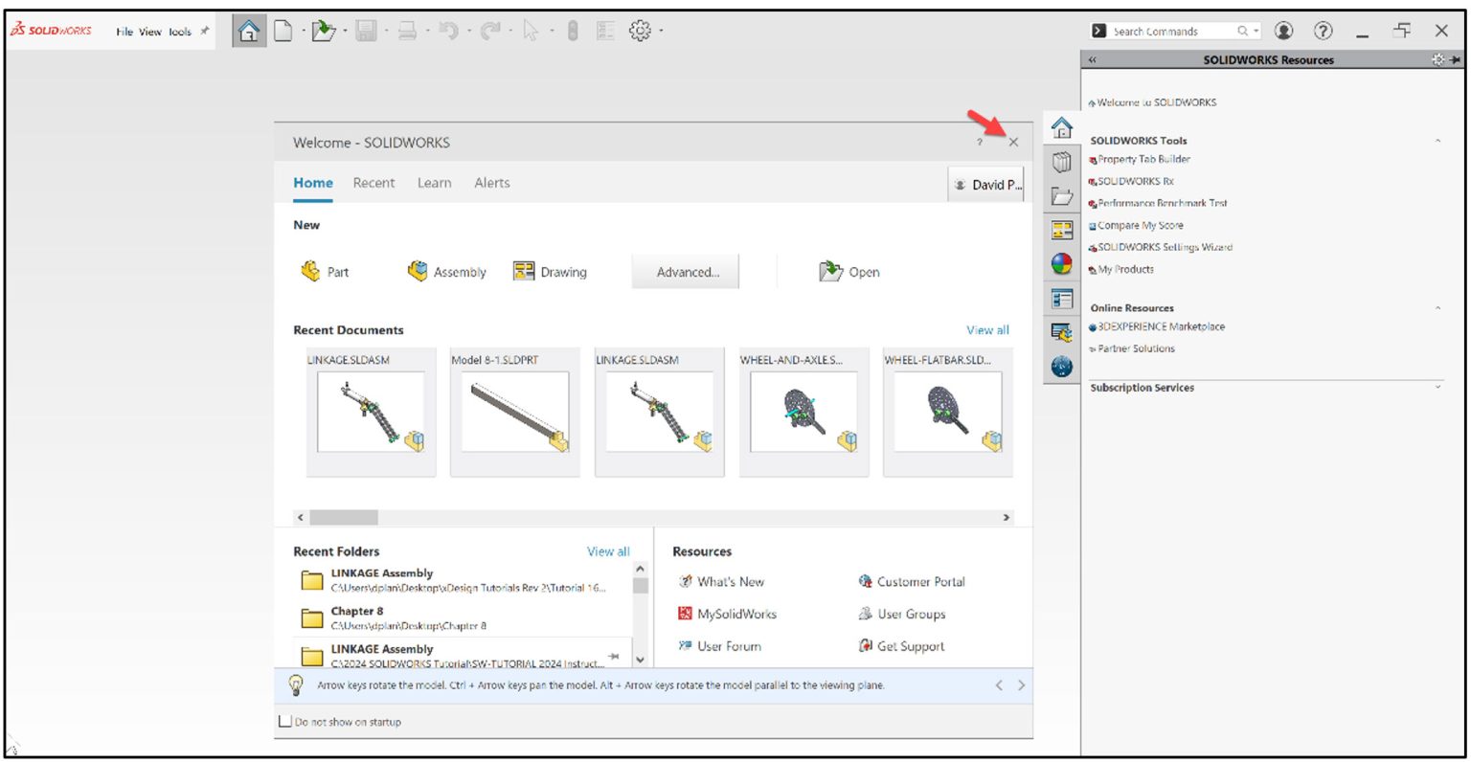Open the Custom Properties task pane
This screenshot has width=1471, height=762.
click(1061, 299)
